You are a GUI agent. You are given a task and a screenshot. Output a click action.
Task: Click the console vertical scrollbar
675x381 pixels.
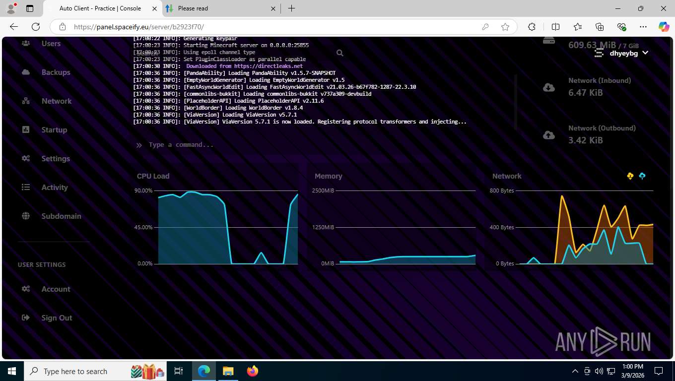[515, 102]
